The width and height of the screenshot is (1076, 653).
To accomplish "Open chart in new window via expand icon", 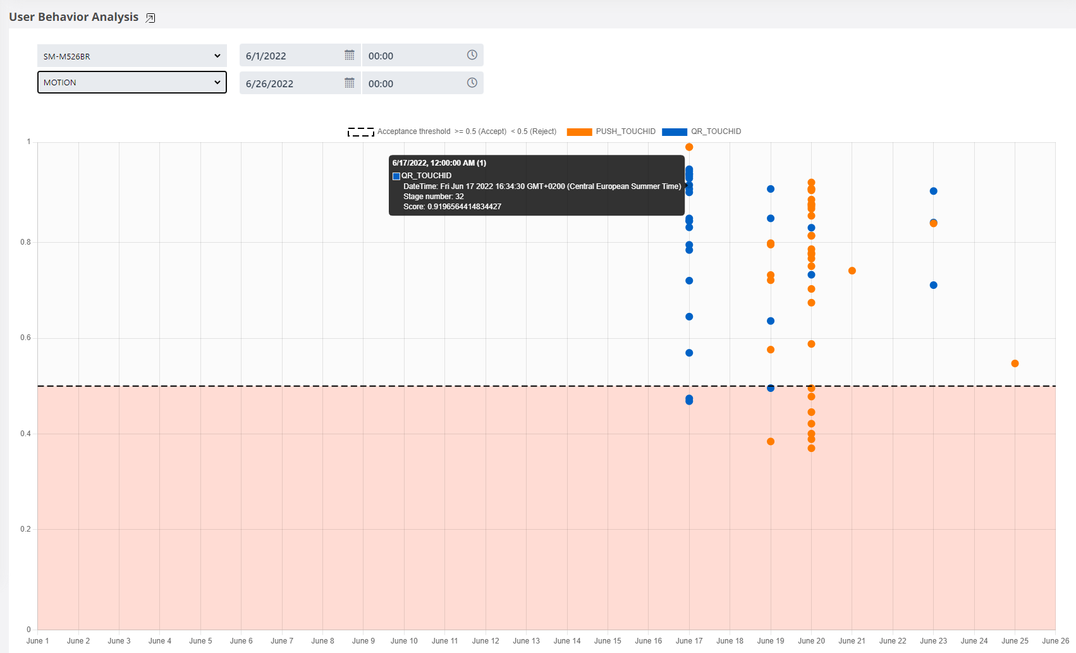I will (150, 18).
